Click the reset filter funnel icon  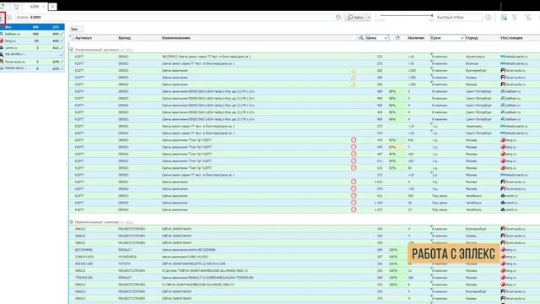click(x=528, y=17)
